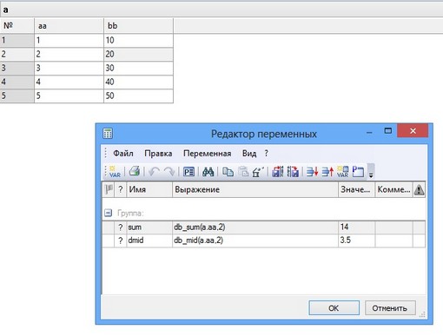
Task: Close the Редактор переменных window
Action: pos(413,131)
